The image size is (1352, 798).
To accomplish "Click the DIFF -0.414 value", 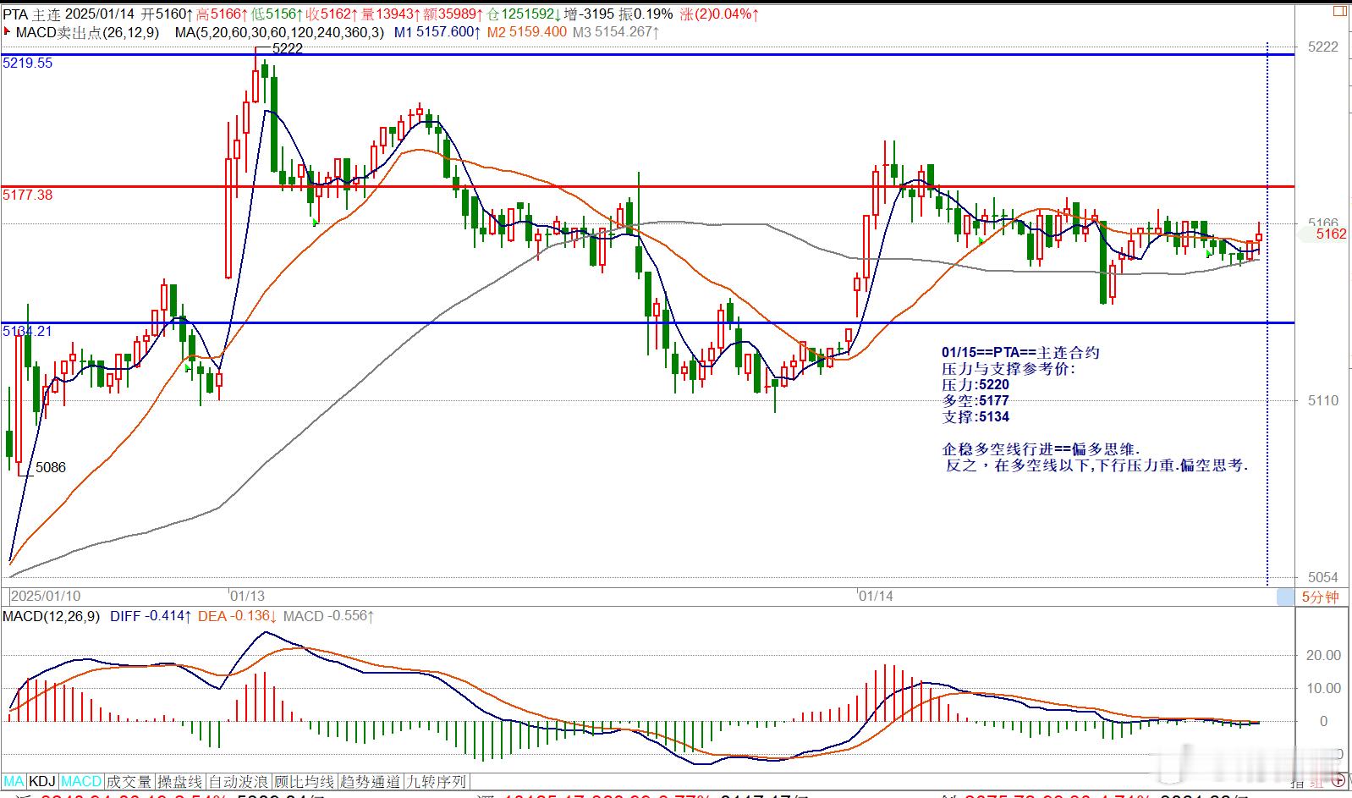I will pos(151,616).
